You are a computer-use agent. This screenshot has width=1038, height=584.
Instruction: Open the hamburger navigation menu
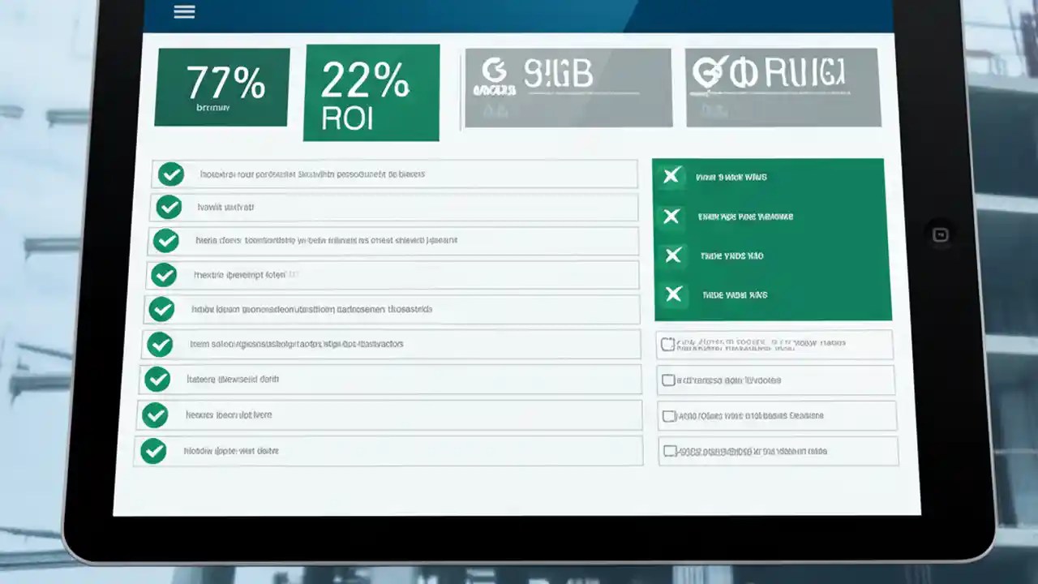(184, 11)
